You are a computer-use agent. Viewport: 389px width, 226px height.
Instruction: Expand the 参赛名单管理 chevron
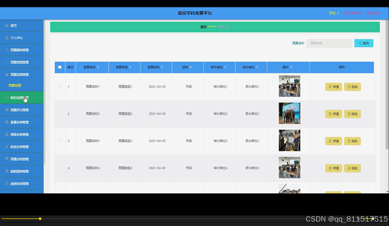coord(38,122)
